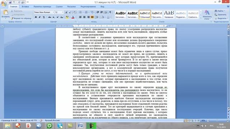
Task: Open the Рассылки (Mailings) tab
Action: 72,6
